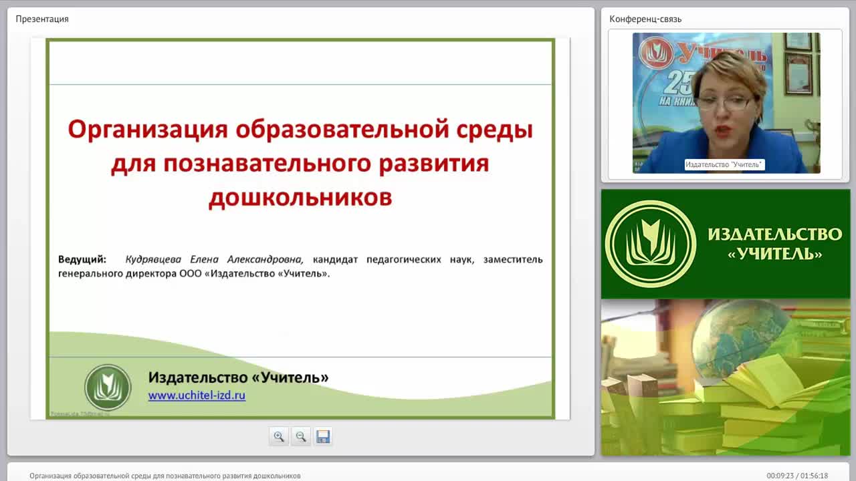Click the Ведущий presenter description text
The width and height of the screenshot is (856, 481).
click(x=300, y=266)
